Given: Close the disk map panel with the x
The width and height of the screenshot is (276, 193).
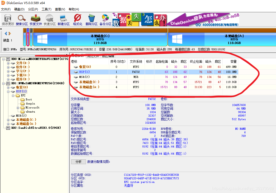Looking at the screenshot, I should tap(1, 29).
